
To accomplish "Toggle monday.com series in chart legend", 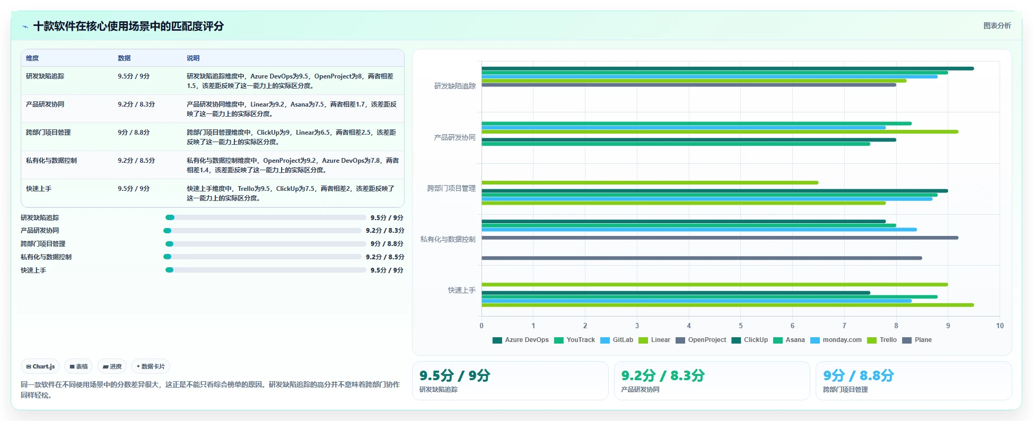I will [x=836, y=340].
